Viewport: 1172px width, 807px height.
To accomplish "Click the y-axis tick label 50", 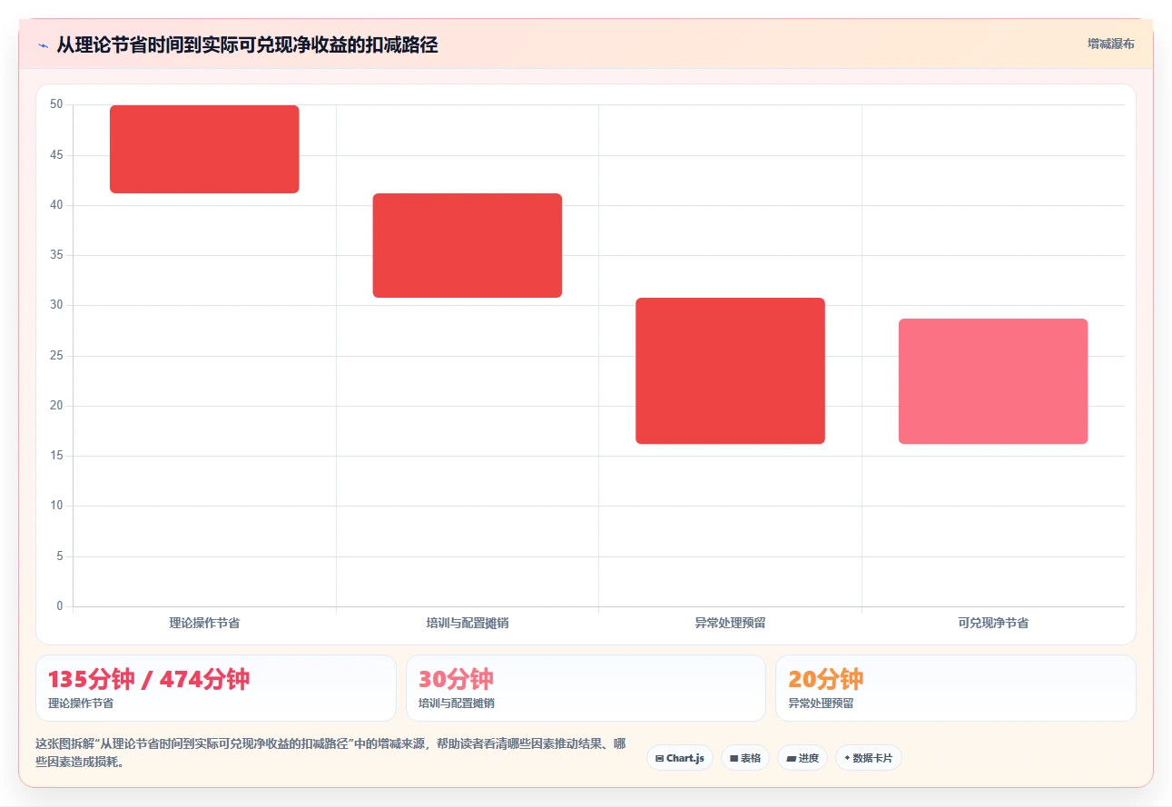I will (56, 104).
